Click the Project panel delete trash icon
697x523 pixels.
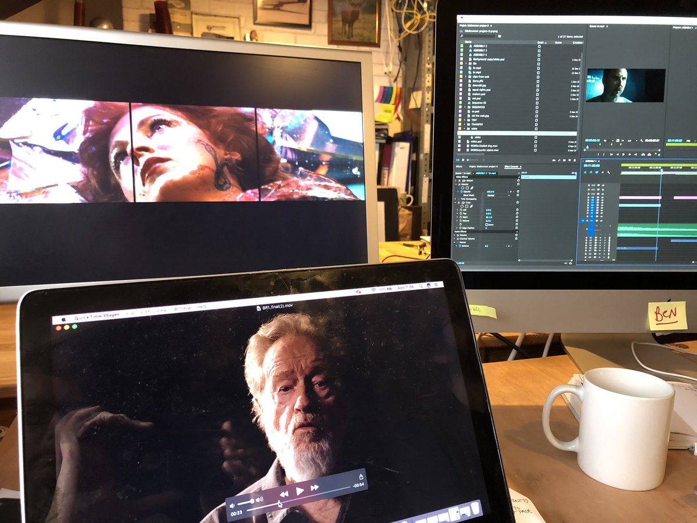pos(574,160)
